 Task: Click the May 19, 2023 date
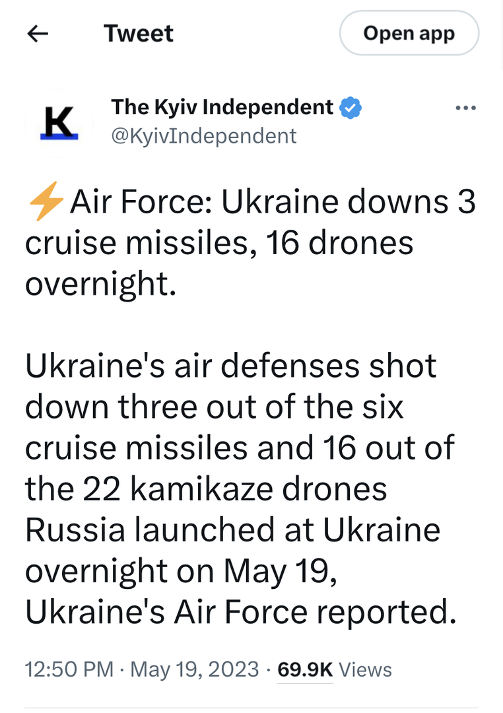click(195, 669)
